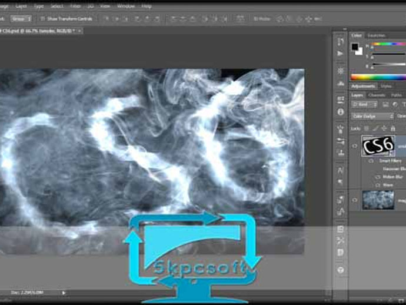Hide the CS6 smart object layer
This screenshot has width=406, height=305.
[x=355, y=146]
